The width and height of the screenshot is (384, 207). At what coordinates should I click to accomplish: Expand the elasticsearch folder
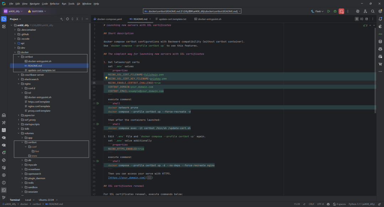click(x=18, y=79)
